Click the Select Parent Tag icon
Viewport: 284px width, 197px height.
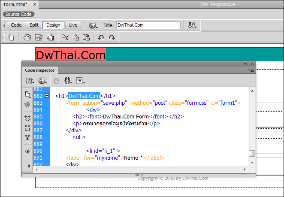point(27,151)
